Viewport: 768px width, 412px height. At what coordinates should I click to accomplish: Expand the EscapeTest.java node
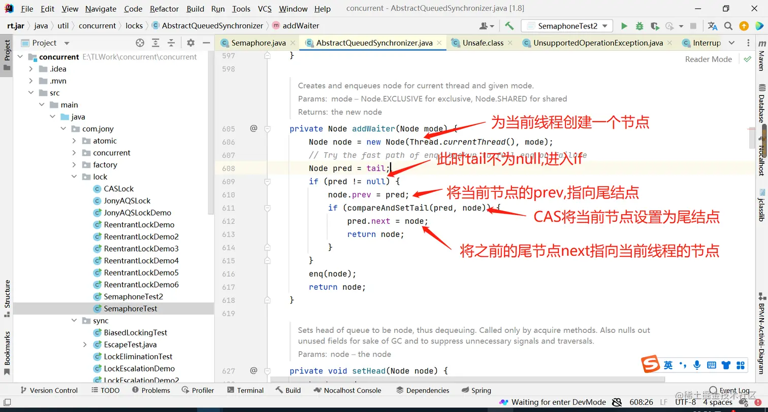coord(85,345)
